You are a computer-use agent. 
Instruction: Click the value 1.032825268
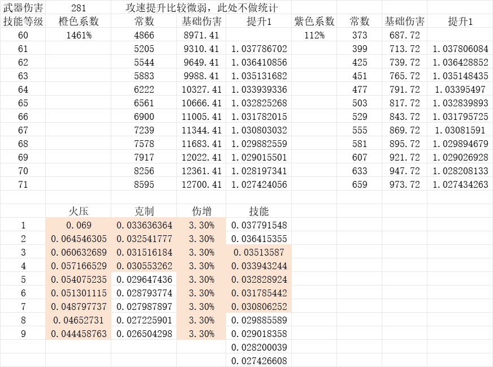[259, 103]
